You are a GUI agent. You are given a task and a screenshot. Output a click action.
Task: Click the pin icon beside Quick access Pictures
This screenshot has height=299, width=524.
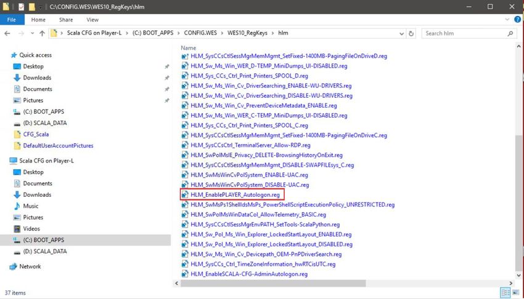pyautogui.click(x=166, y=101)
